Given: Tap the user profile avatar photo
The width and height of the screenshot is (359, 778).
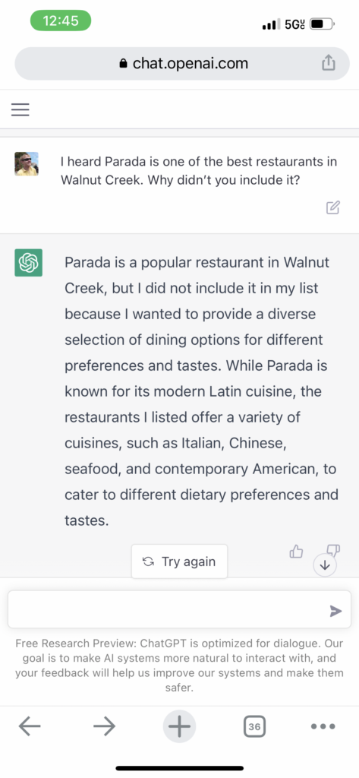Looking at the screenshot, I should (x=27, y=164).
